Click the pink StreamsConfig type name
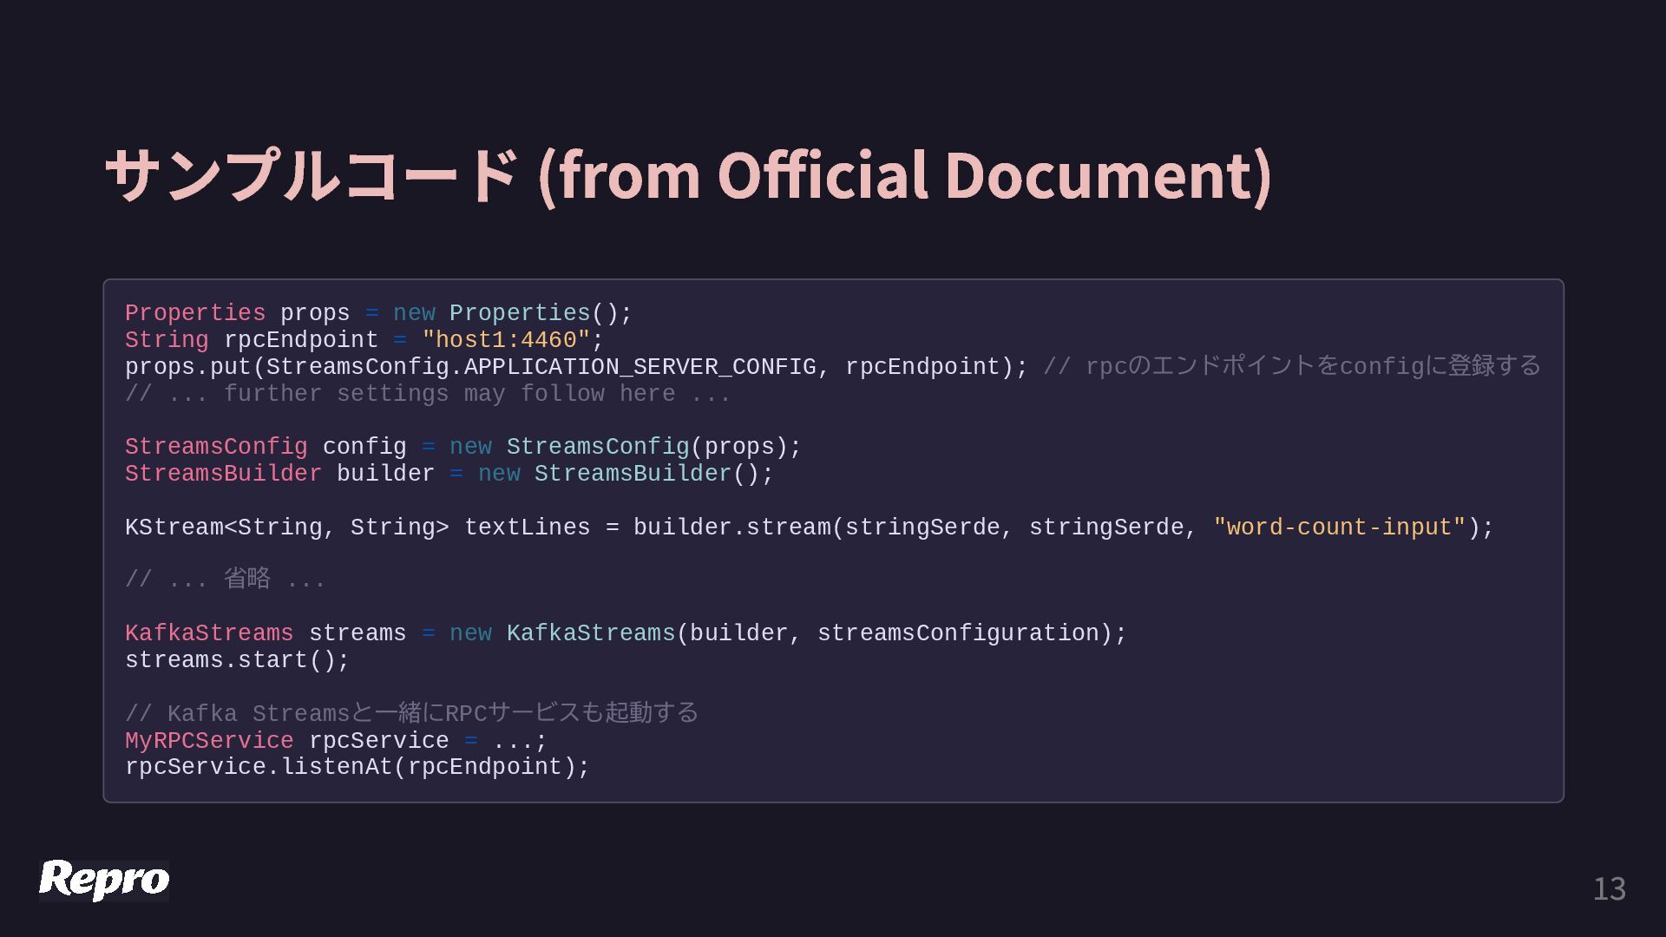Screen dimensions: 1666x937 tap(216, 447)
